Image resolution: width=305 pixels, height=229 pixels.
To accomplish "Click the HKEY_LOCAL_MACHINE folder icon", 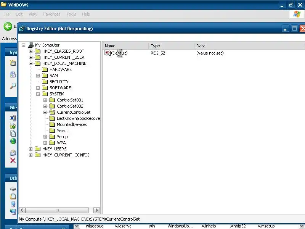I will [37, 63].
